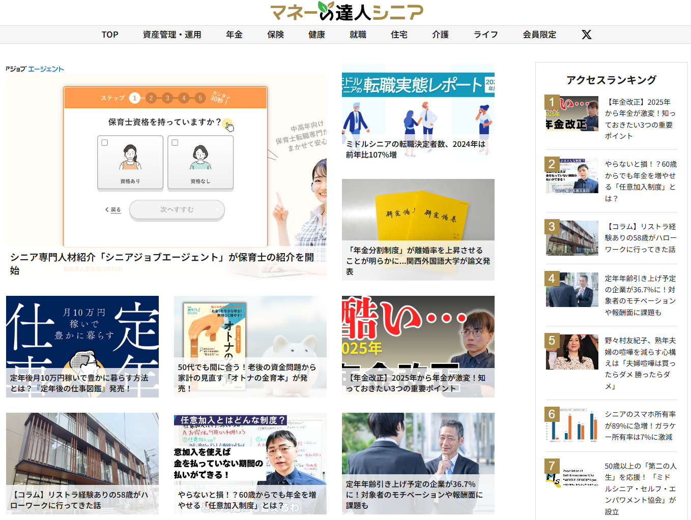This screenshot has height=520, width=691.
Task: Open ranking 2 thumbnail image
Action: (x=572, y=175)
